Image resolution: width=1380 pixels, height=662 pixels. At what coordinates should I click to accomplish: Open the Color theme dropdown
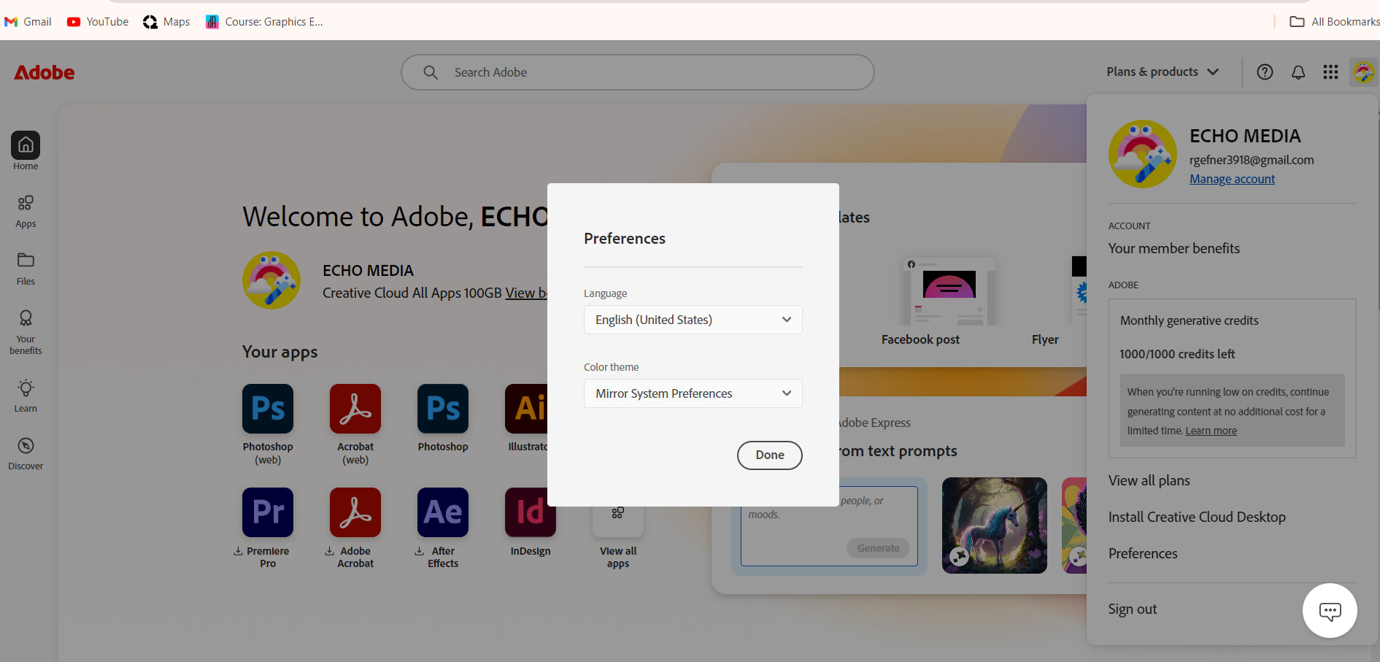[x=693, y=393]
